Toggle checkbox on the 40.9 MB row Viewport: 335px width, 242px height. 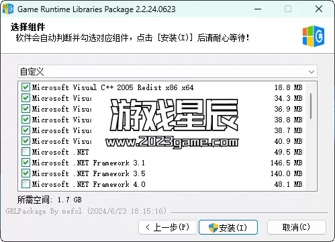26,141
